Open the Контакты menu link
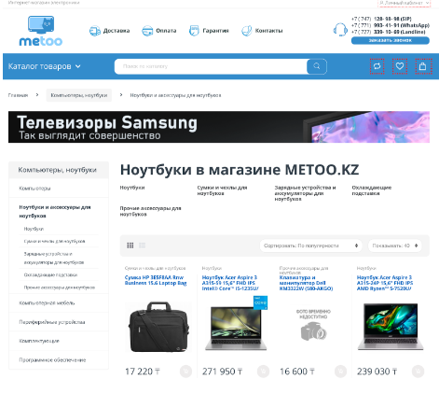 [x=268, y=31]
